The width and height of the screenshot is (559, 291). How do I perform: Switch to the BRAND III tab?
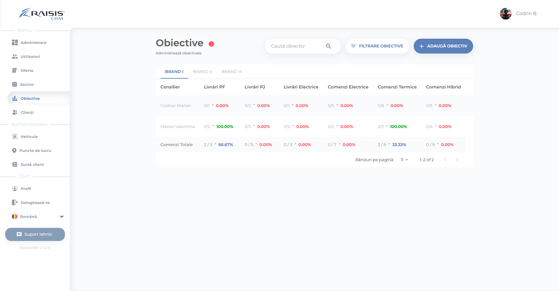[x=232, y=72]
